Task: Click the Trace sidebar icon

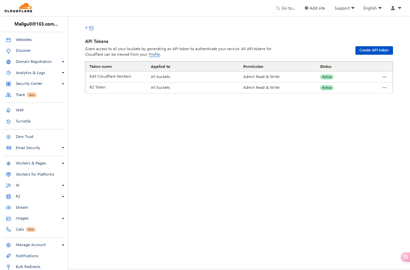Action: [9, 95]
